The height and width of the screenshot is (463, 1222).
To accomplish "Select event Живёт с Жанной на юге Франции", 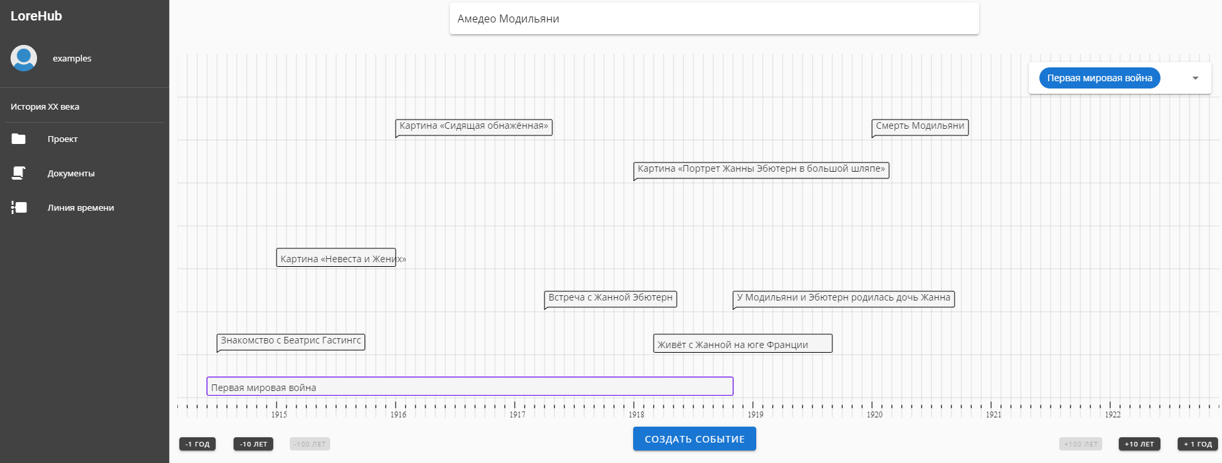I will click(743, 343).
